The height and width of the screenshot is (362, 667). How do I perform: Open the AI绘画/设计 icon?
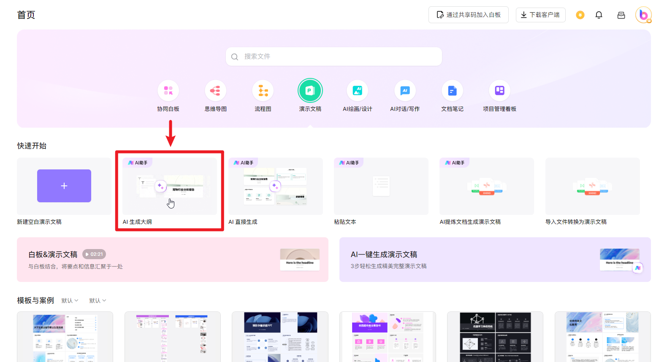(358, 91)
